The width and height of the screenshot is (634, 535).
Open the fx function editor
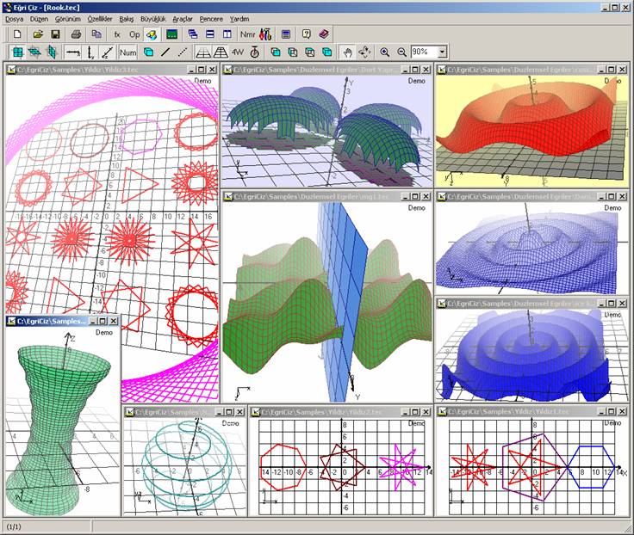click(x=117, y=34)
